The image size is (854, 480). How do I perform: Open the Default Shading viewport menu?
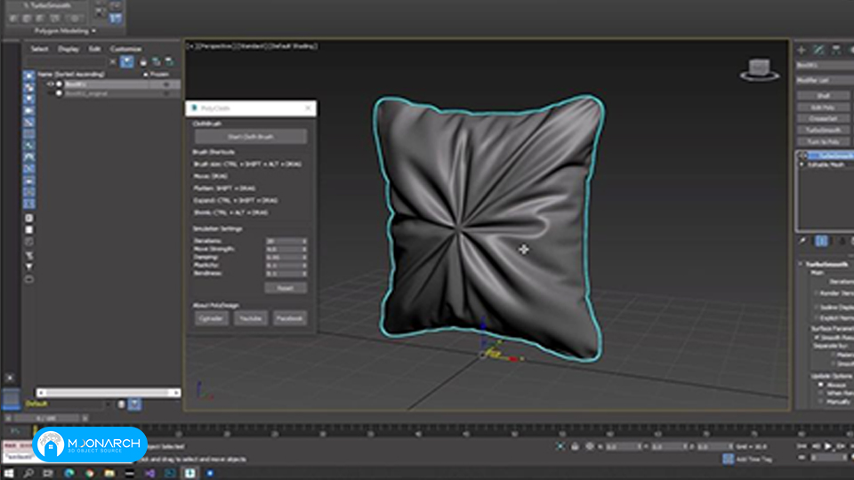[x=294, y=46]
